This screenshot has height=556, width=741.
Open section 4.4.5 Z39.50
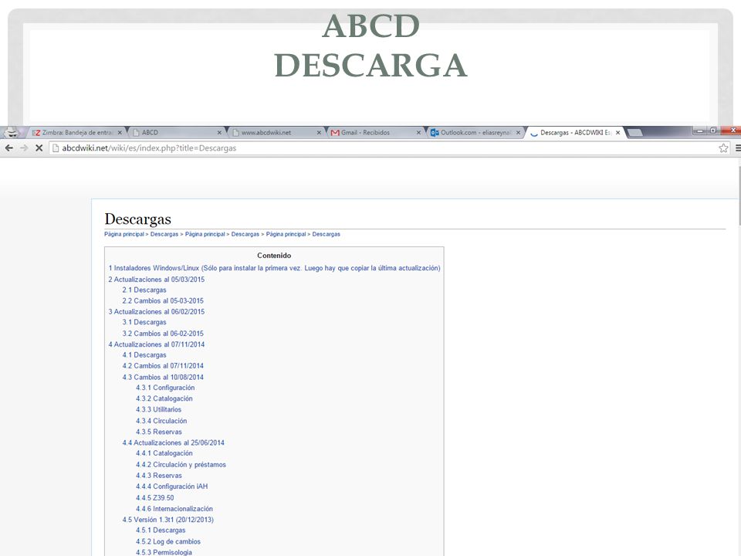pos(155,498)
